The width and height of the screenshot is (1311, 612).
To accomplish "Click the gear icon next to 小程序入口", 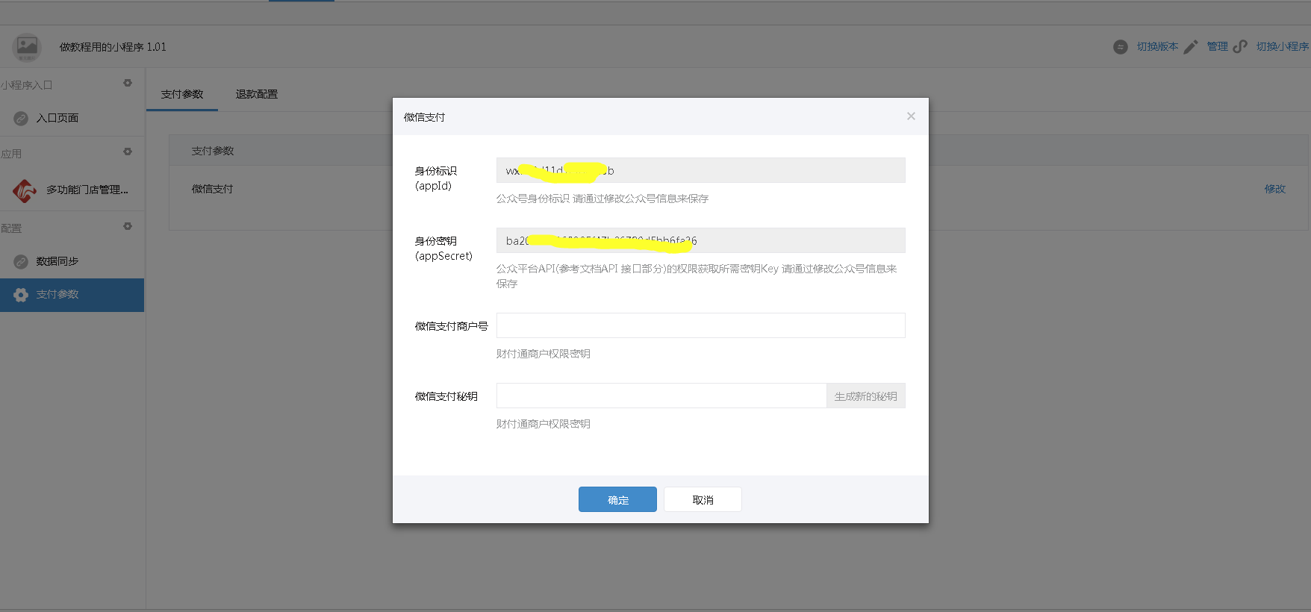I will click(x=128, y=83).
